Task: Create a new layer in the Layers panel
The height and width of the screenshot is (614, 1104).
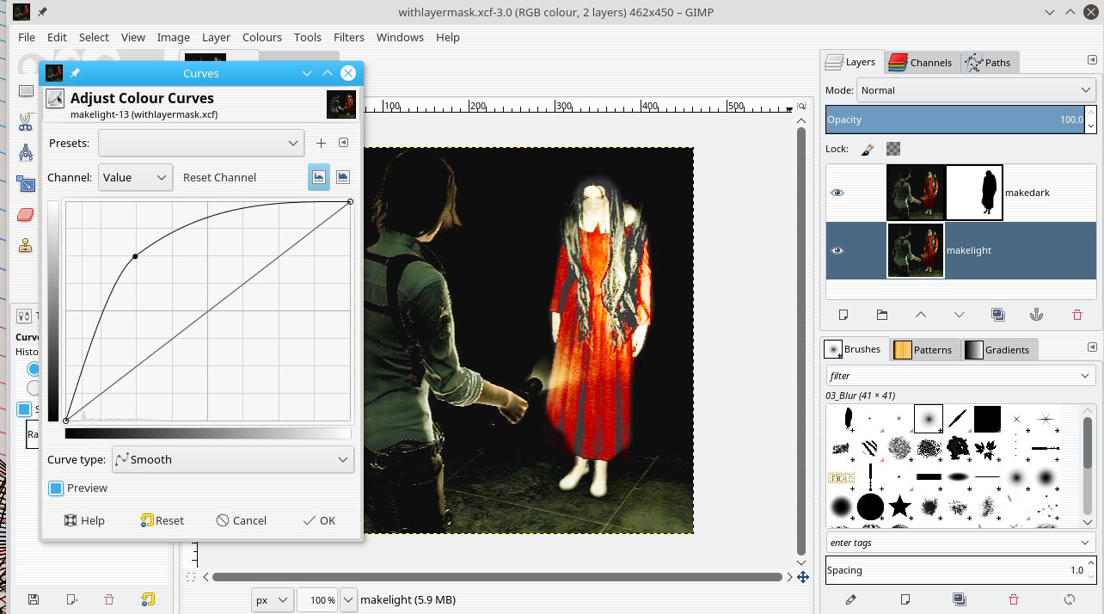Action: (843, 315)
